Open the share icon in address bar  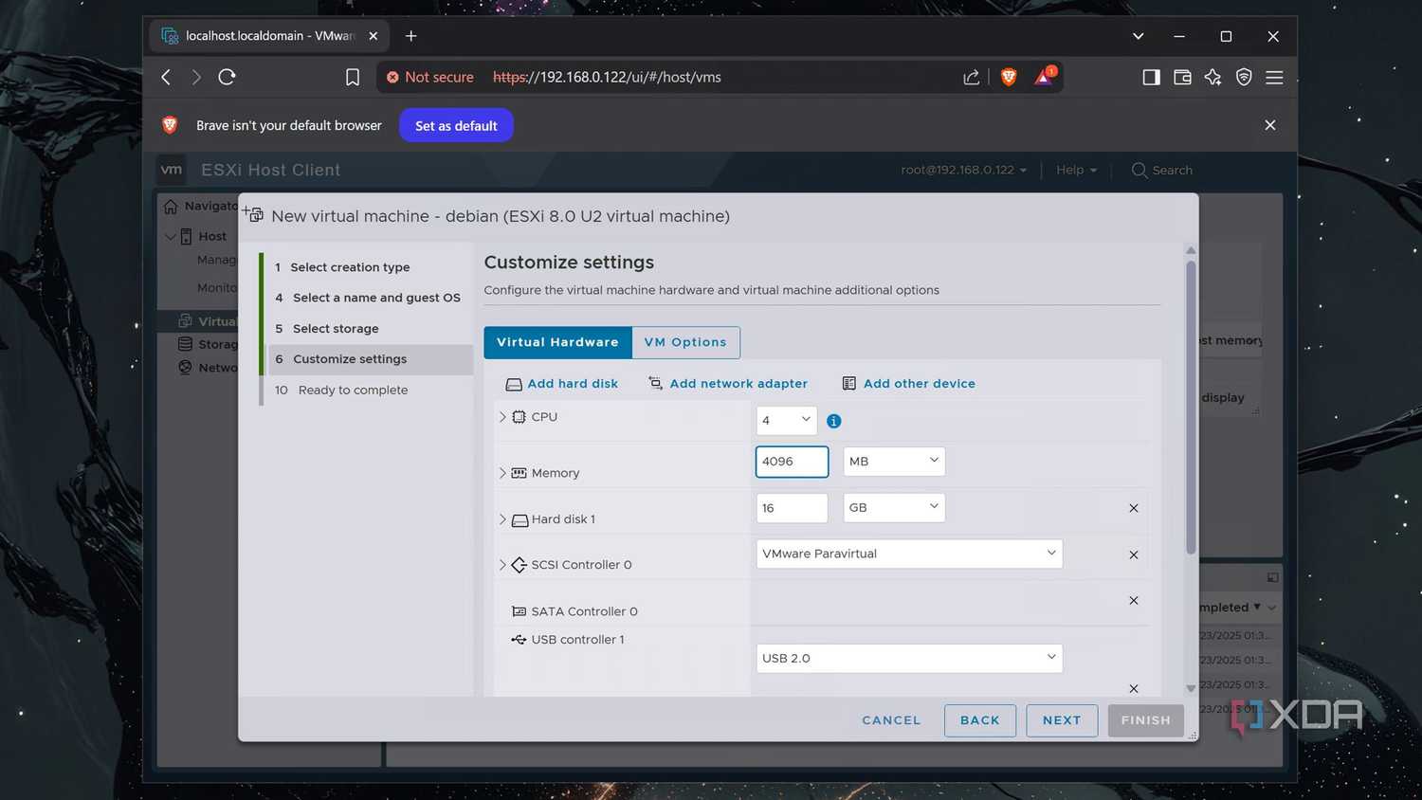(971, 78)
